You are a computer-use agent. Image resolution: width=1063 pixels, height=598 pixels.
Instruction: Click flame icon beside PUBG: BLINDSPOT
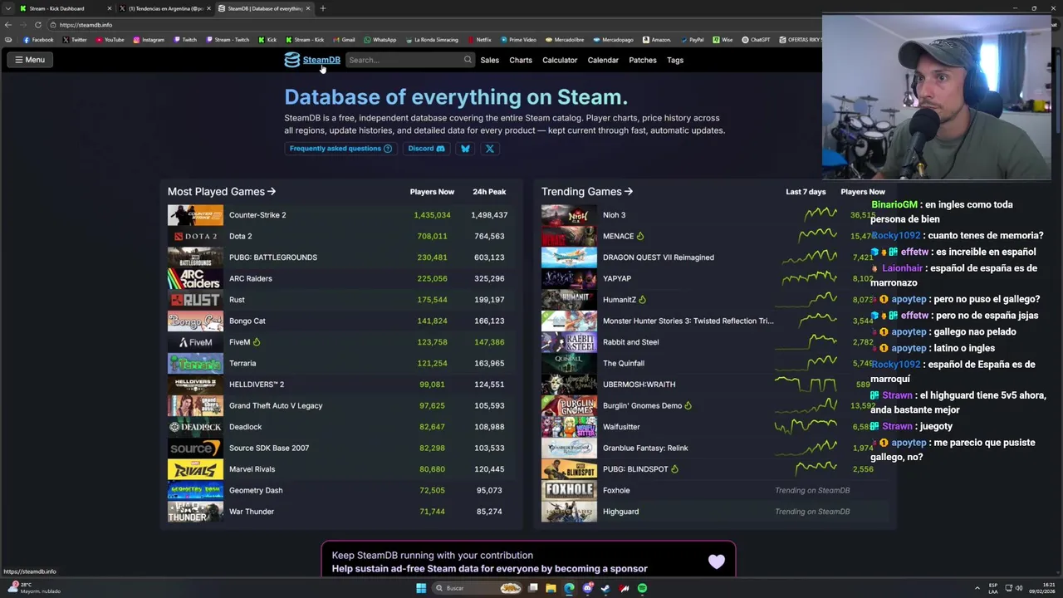(x=674, y=469)
